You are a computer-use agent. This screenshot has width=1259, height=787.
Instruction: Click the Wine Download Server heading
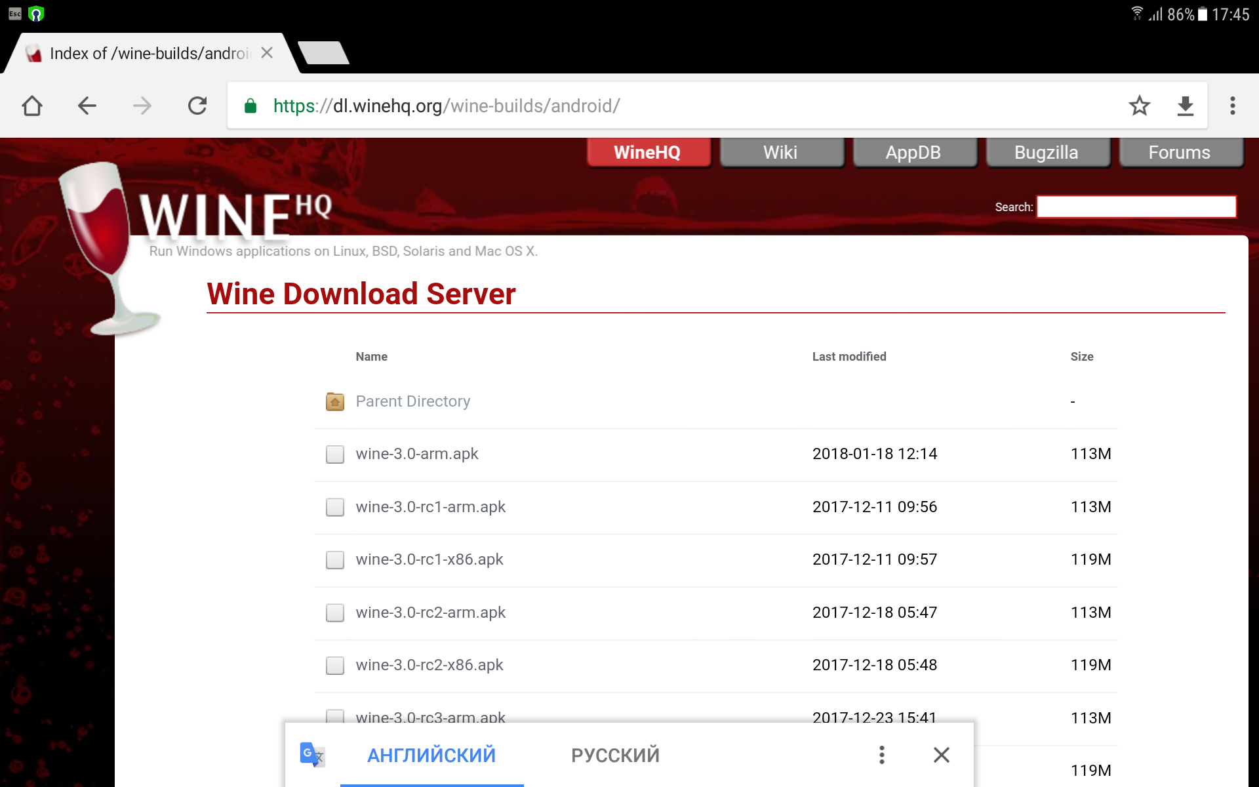[x=361, y=294]
